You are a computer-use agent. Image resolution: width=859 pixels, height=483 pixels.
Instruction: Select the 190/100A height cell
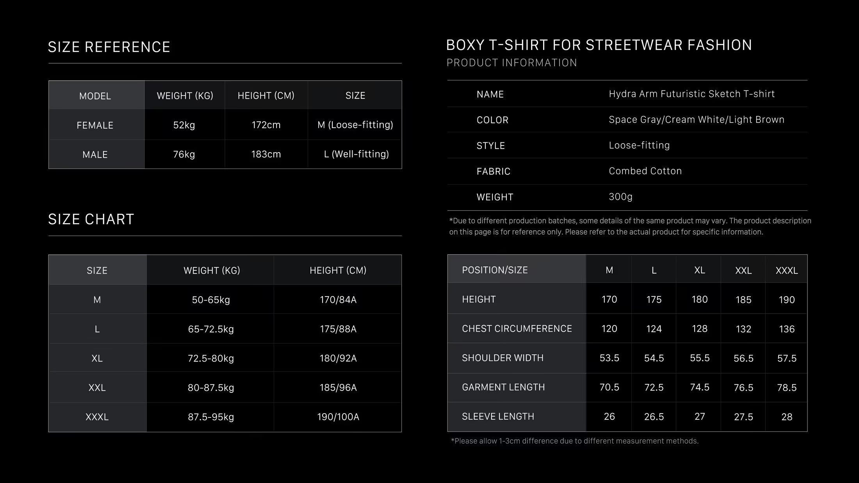(x=338, y=417)
